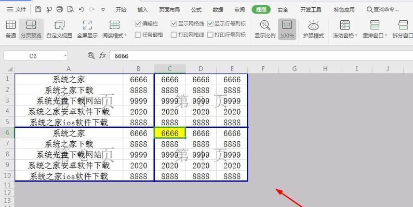This screenshot has height=207, width=413.
Task: Click cell A10 系统之家ios软件下载
Action: [69, 176]
